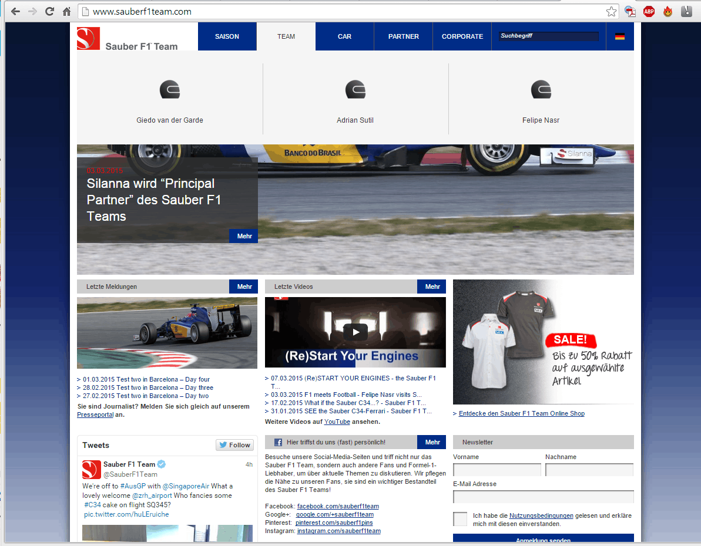
Task: Reload the page with the refresh icon
Action: point(49,12)
